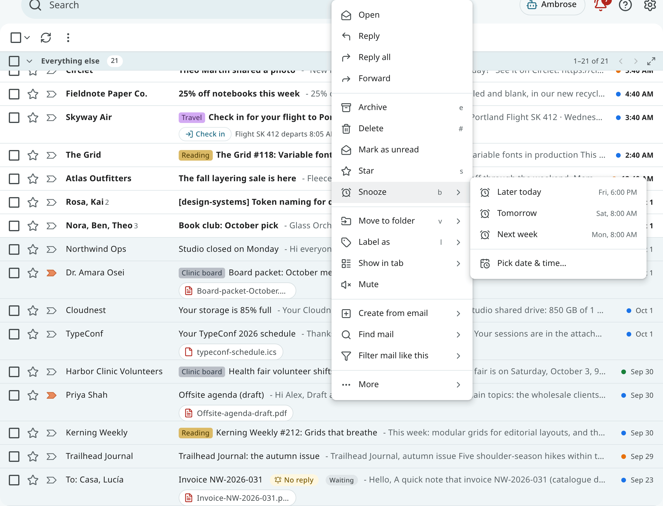Check the Everything else section checkbox
This screenshot has width=663, height=506.
click(14, 61)
